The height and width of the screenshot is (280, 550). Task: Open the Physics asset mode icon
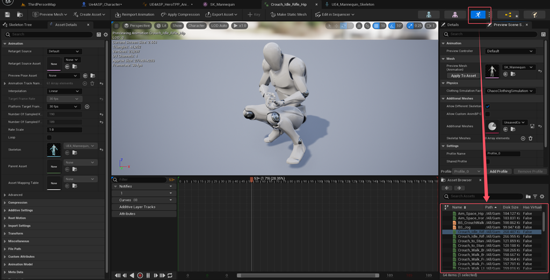tap(534, 14)
